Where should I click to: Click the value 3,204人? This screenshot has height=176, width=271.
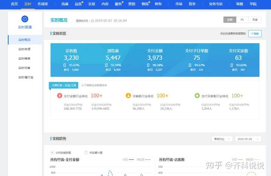pos(207,109)
